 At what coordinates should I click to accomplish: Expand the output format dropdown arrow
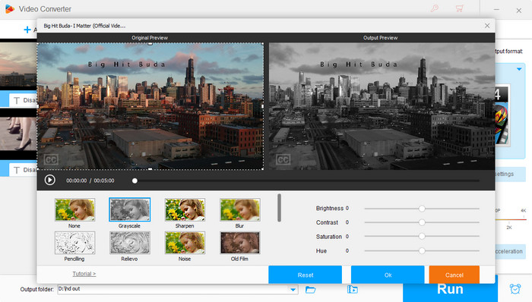pyautogui.click(x=519, y=69)
